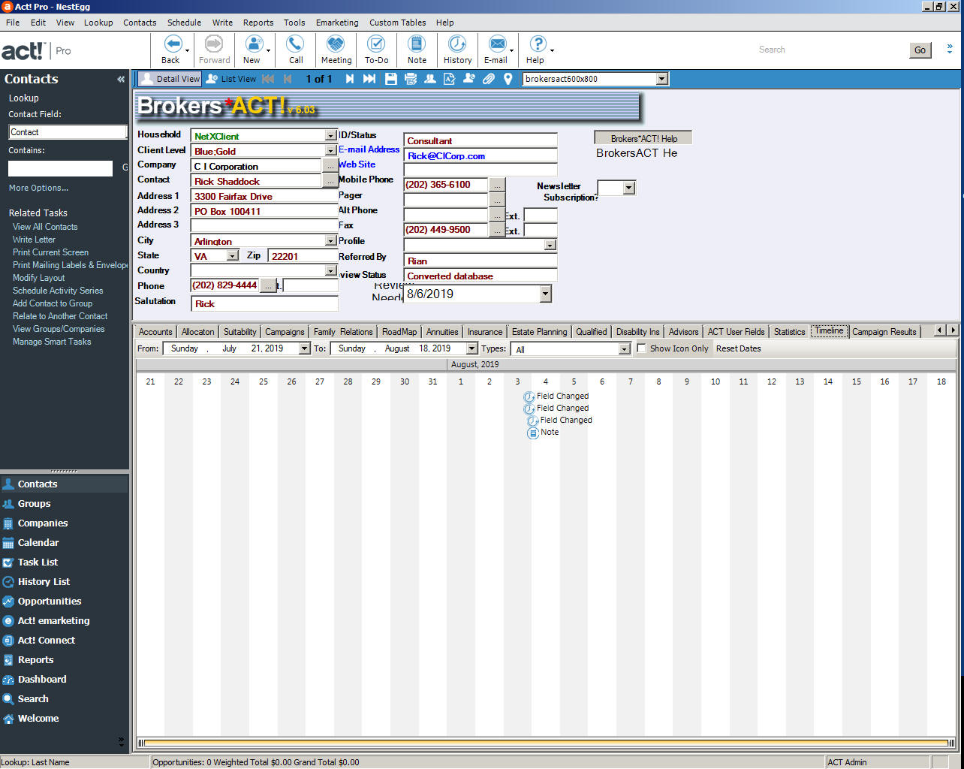Open the History toolbar icon

click(457, 44)
